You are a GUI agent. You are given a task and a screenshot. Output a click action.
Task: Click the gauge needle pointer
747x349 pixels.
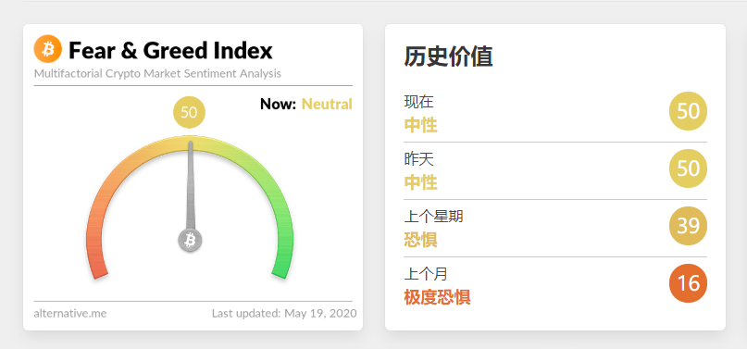point(190,186)
